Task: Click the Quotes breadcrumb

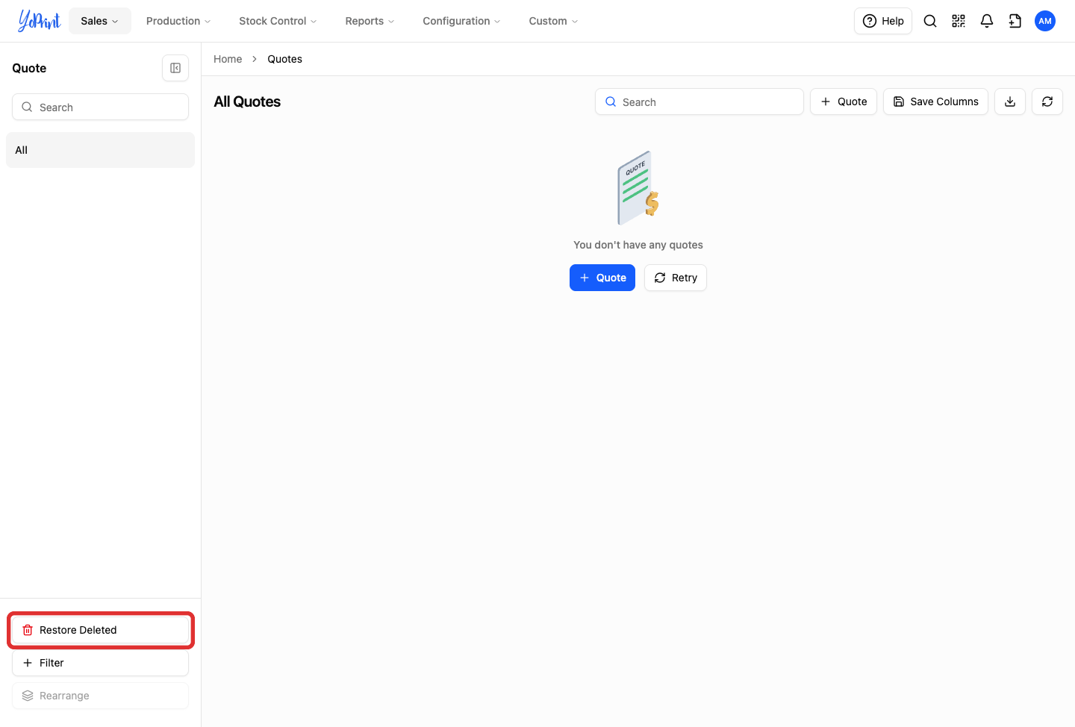Action: [x=285, y=59]
